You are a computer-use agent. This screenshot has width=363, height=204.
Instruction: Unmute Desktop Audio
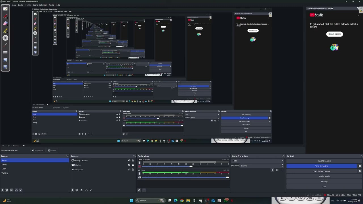click(139, 167)
